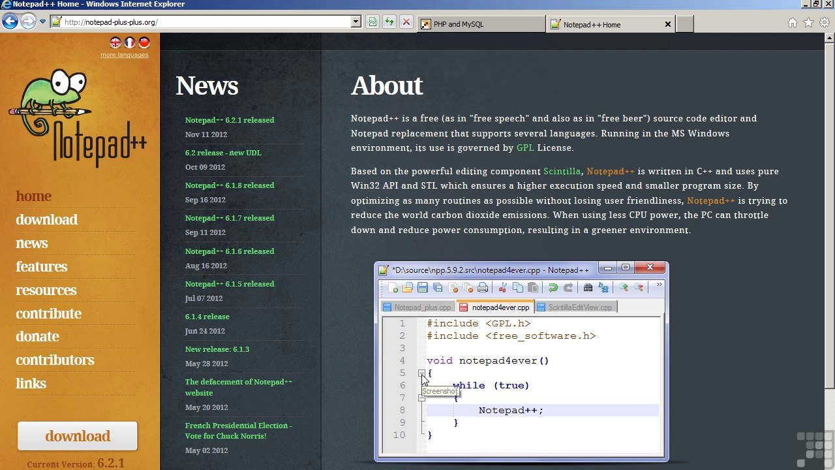
Task: Open the home menu item
Action: click(x=34, y=196)
